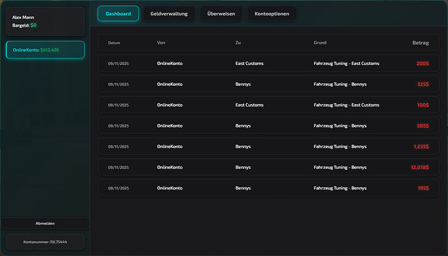The height and width of the screenshot is (256, 448).
Task: Click the 1,235$ transaction amount
Action: (x=421, y=146)
